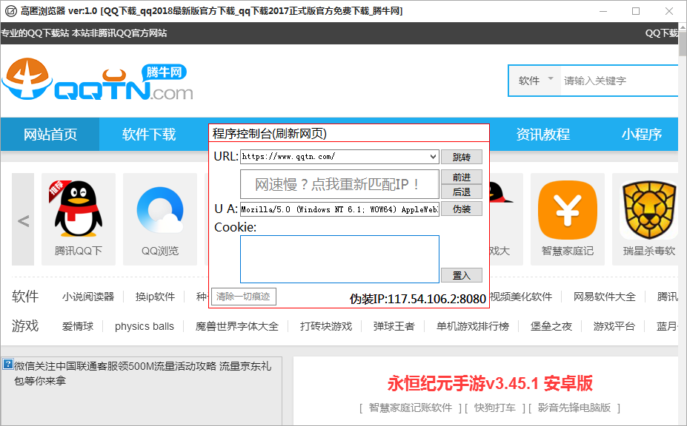Open the 小程序 nav tab
This screenshot has width=687, height=426.
[642, 135]
